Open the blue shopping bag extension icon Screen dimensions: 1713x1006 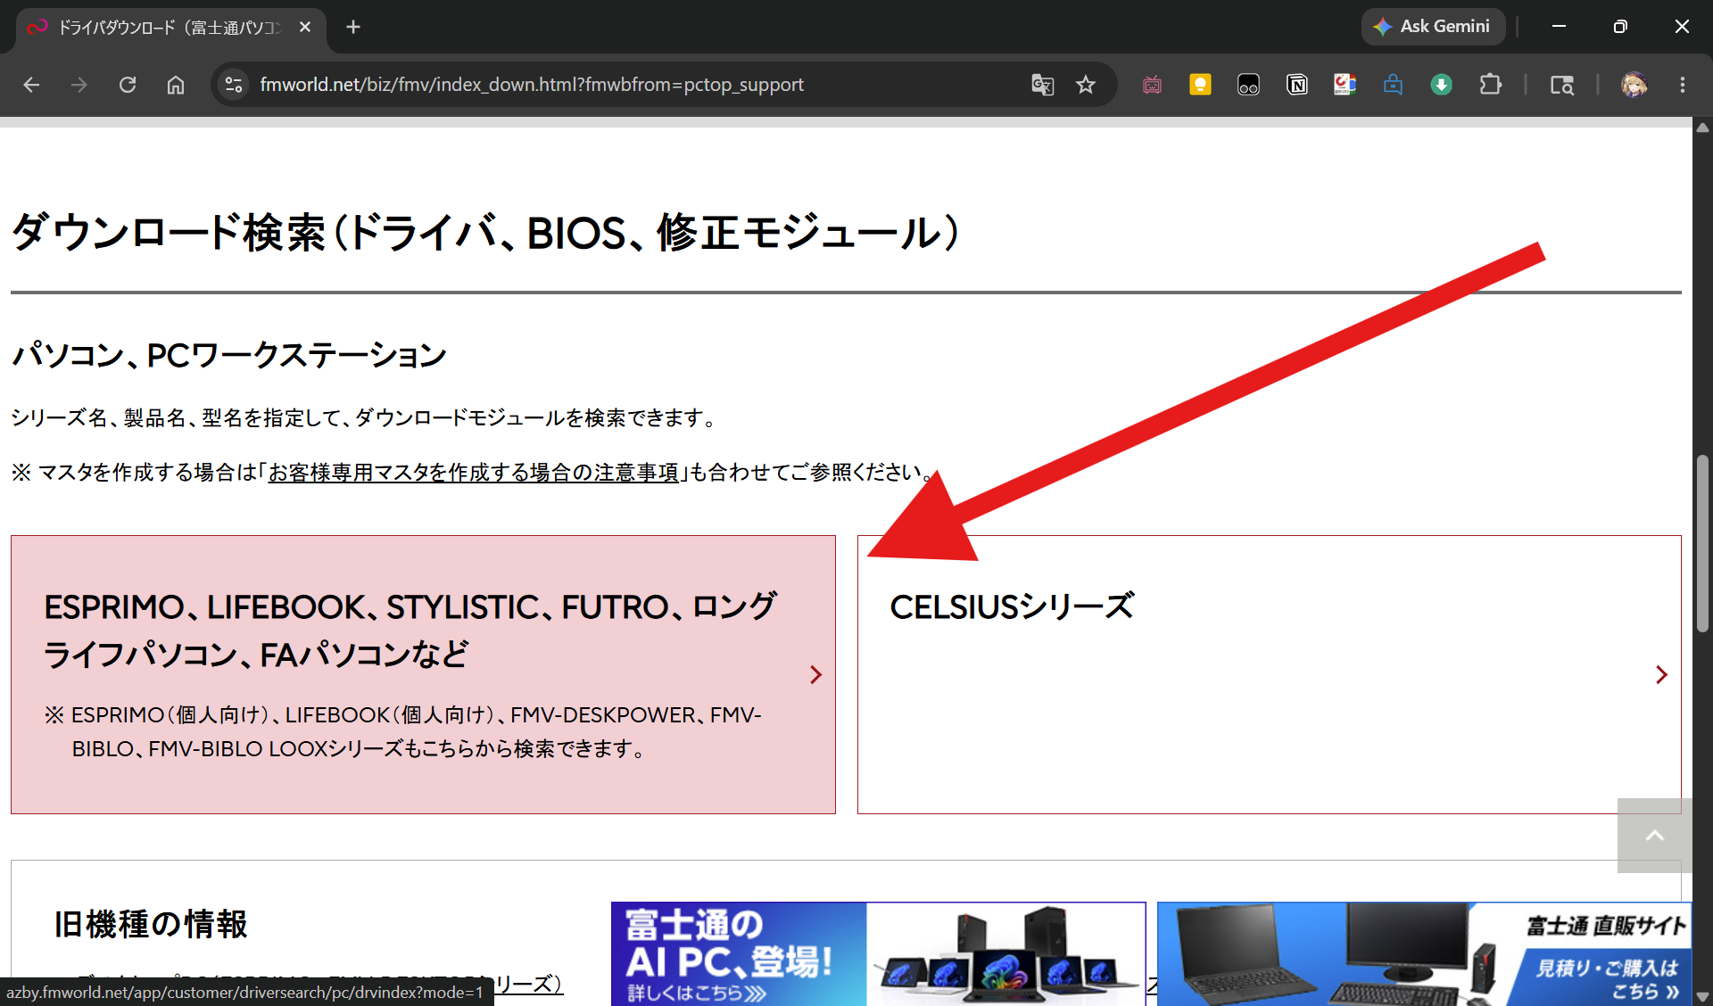coord(1393,85)
